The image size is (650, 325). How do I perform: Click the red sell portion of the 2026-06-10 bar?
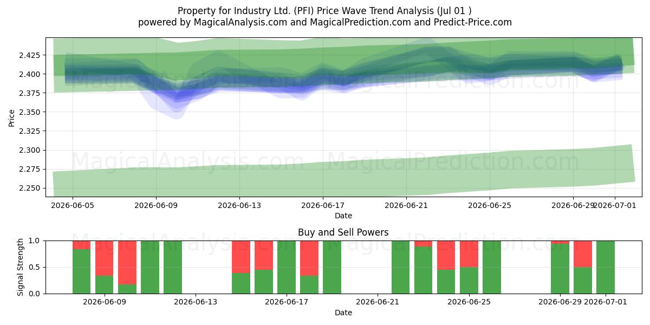127,263
